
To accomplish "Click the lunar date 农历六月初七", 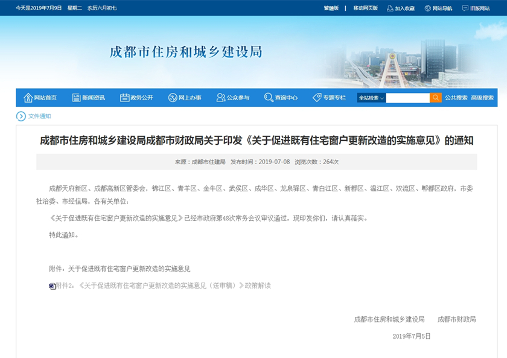I will pyautogui.click(x=102, y=8).
